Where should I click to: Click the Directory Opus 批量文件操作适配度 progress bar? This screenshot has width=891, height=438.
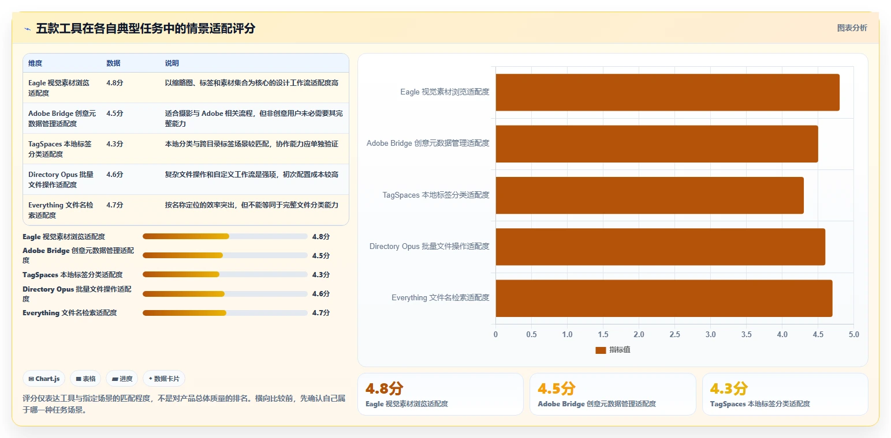pos(225,294)
